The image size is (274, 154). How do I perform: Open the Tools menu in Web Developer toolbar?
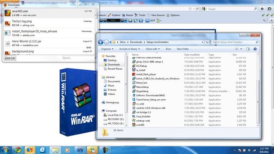tap(140, 15)
